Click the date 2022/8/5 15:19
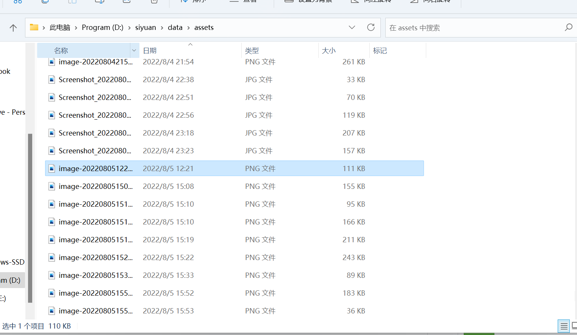The height and width of the screenshot is (335, 577). pos(168,240)
